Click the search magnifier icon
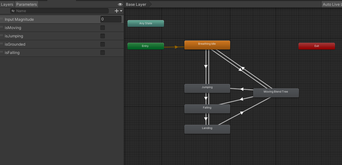The height and width of the screenshot is (165, 342). pyautogui.click(x=13, y=11)
